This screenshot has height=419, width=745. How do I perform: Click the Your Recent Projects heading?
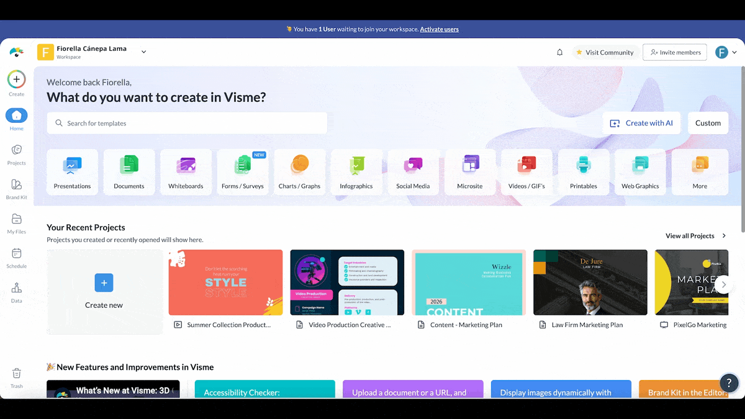pyautogui.click(x=86, y=227)
